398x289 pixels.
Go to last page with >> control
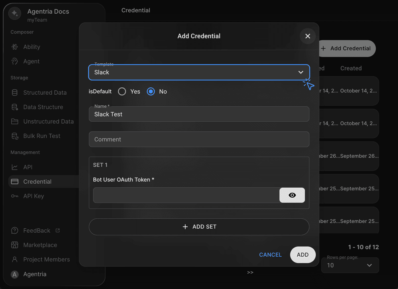coord(250,272)
